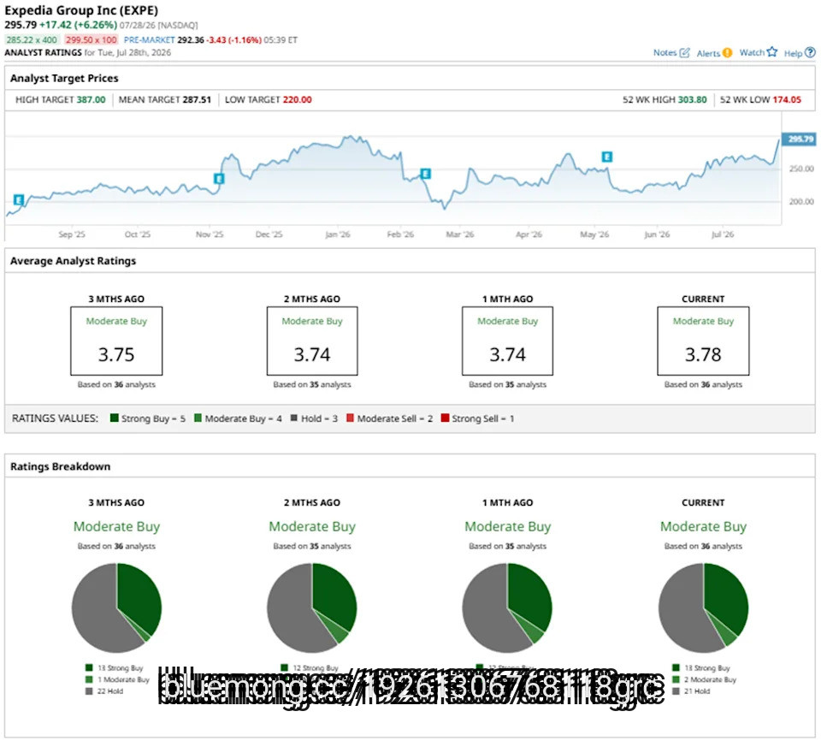Click the 2 MTHS AGO pie chart
Image resolution: width=821 pixels, height=741 pixels.
pyautogui.click(x=312, y=608)
